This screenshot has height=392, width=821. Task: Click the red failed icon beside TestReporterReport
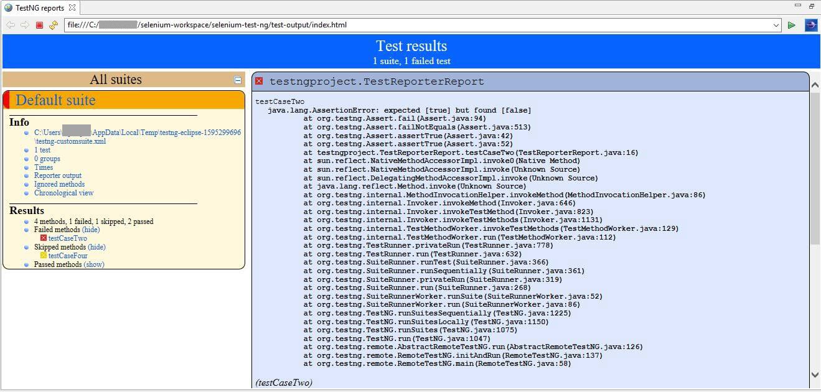coord(259,82)
